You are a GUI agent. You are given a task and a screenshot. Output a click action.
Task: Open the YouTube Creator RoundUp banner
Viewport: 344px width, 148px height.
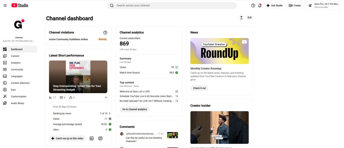point(220,51)
